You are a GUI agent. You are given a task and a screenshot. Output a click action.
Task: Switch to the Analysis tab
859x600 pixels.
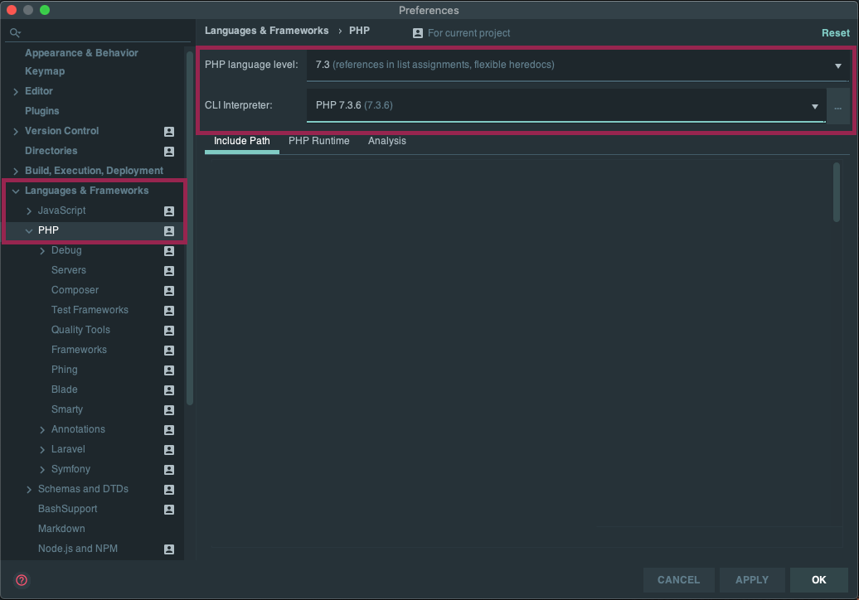[386, 141]
